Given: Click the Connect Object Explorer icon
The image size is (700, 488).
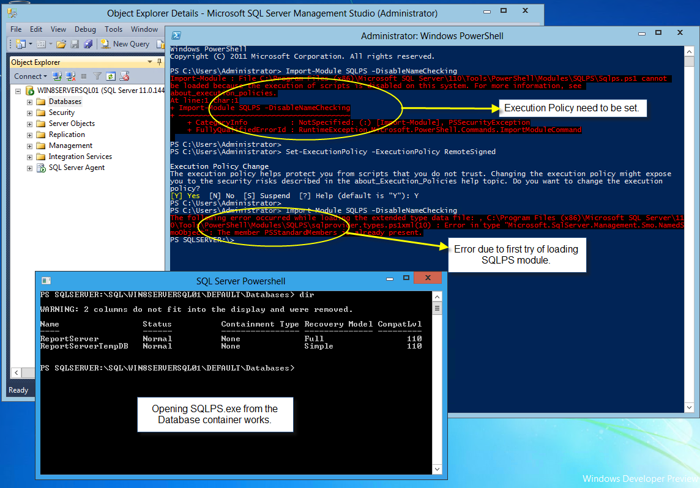Looking at the screenshot, I should (57, 76).
